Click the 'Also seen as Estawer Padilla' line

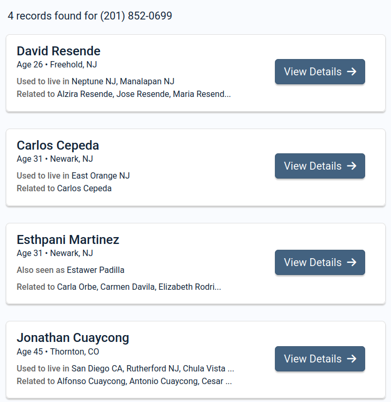(x=71, y=270)
